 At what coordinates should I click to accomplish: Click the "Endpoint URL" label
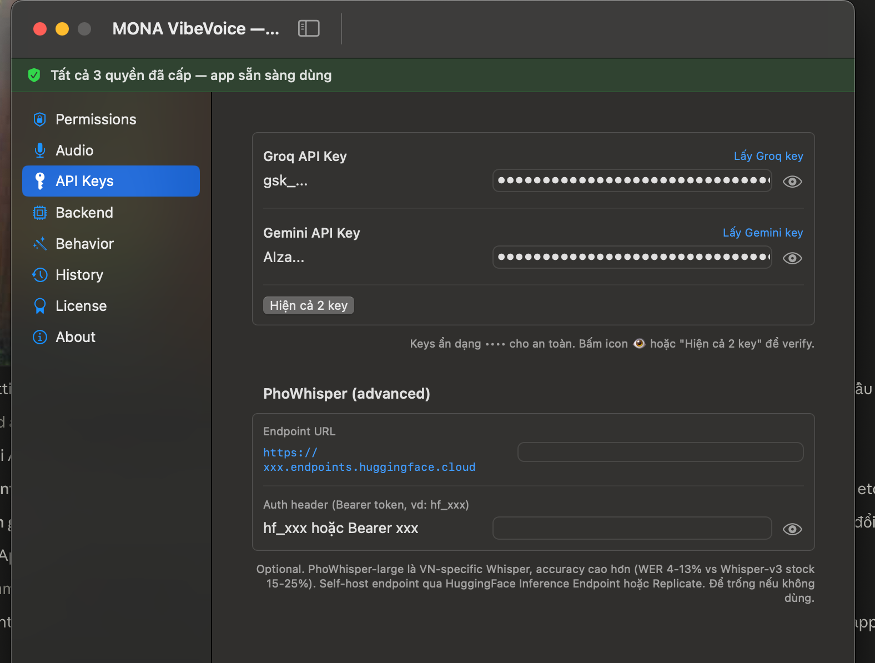[x=299, y=431]
